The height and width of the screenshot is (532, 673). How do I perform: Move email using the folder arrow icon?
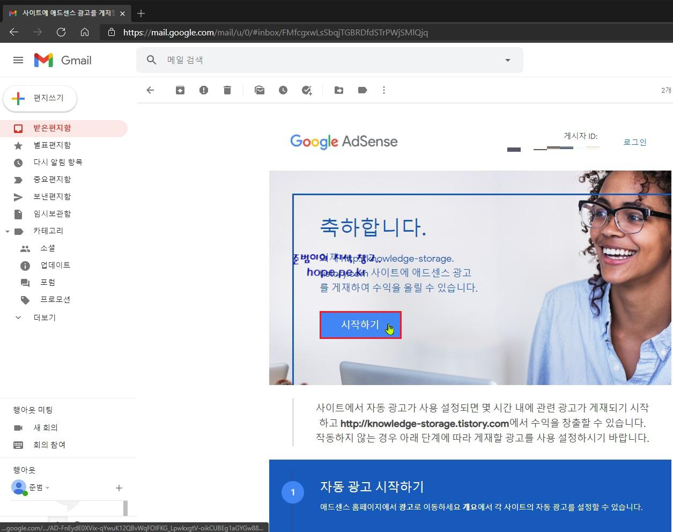pos(339,90)
